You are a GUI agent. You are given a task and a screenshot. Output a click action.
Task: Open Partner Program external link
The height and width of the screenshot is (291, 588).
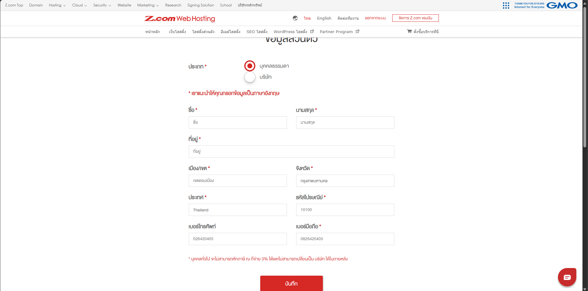point(339,32)
